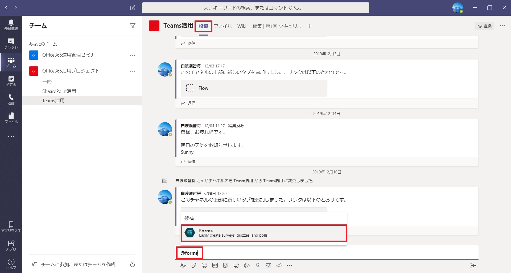
Task: Open more options for Office365運用管理セミナー team
Action: tap(133, 55)
